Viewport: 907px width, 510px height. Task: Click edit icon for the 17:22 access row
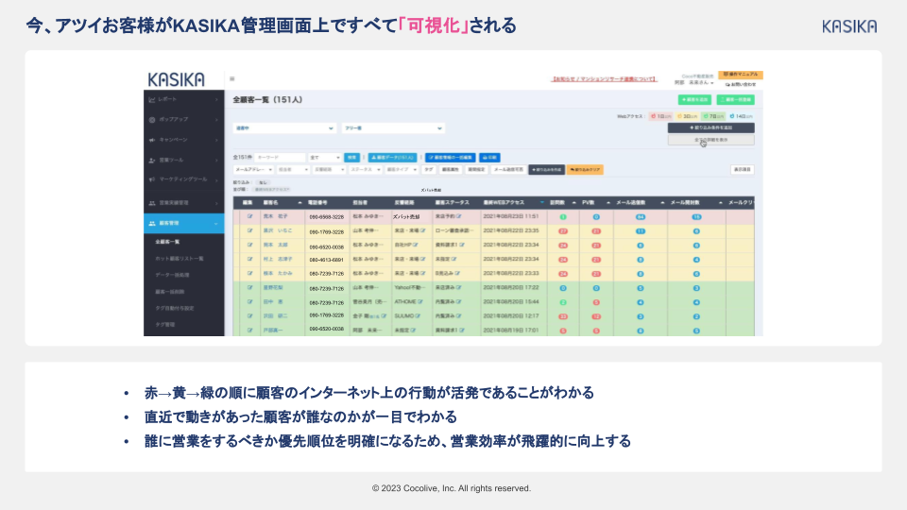tap(249, 287)
